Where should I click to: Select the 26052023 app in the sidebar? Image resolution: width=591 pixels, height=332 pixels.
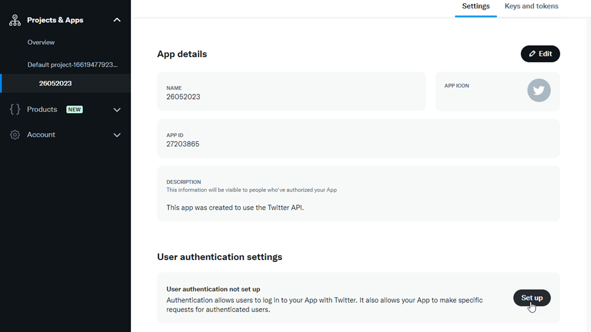[x=55, y=83]
